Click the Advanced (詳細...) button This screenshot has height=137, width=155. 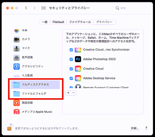135,128
